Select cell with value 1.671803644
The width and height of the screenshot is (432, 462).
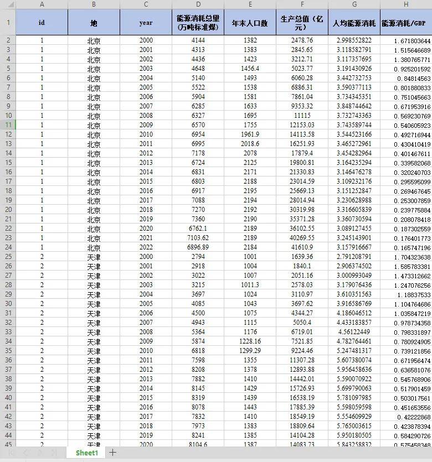[x=406, y=40]
